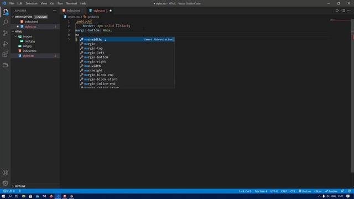Open the Explorer view in activity bar

(x=5, y=12)
